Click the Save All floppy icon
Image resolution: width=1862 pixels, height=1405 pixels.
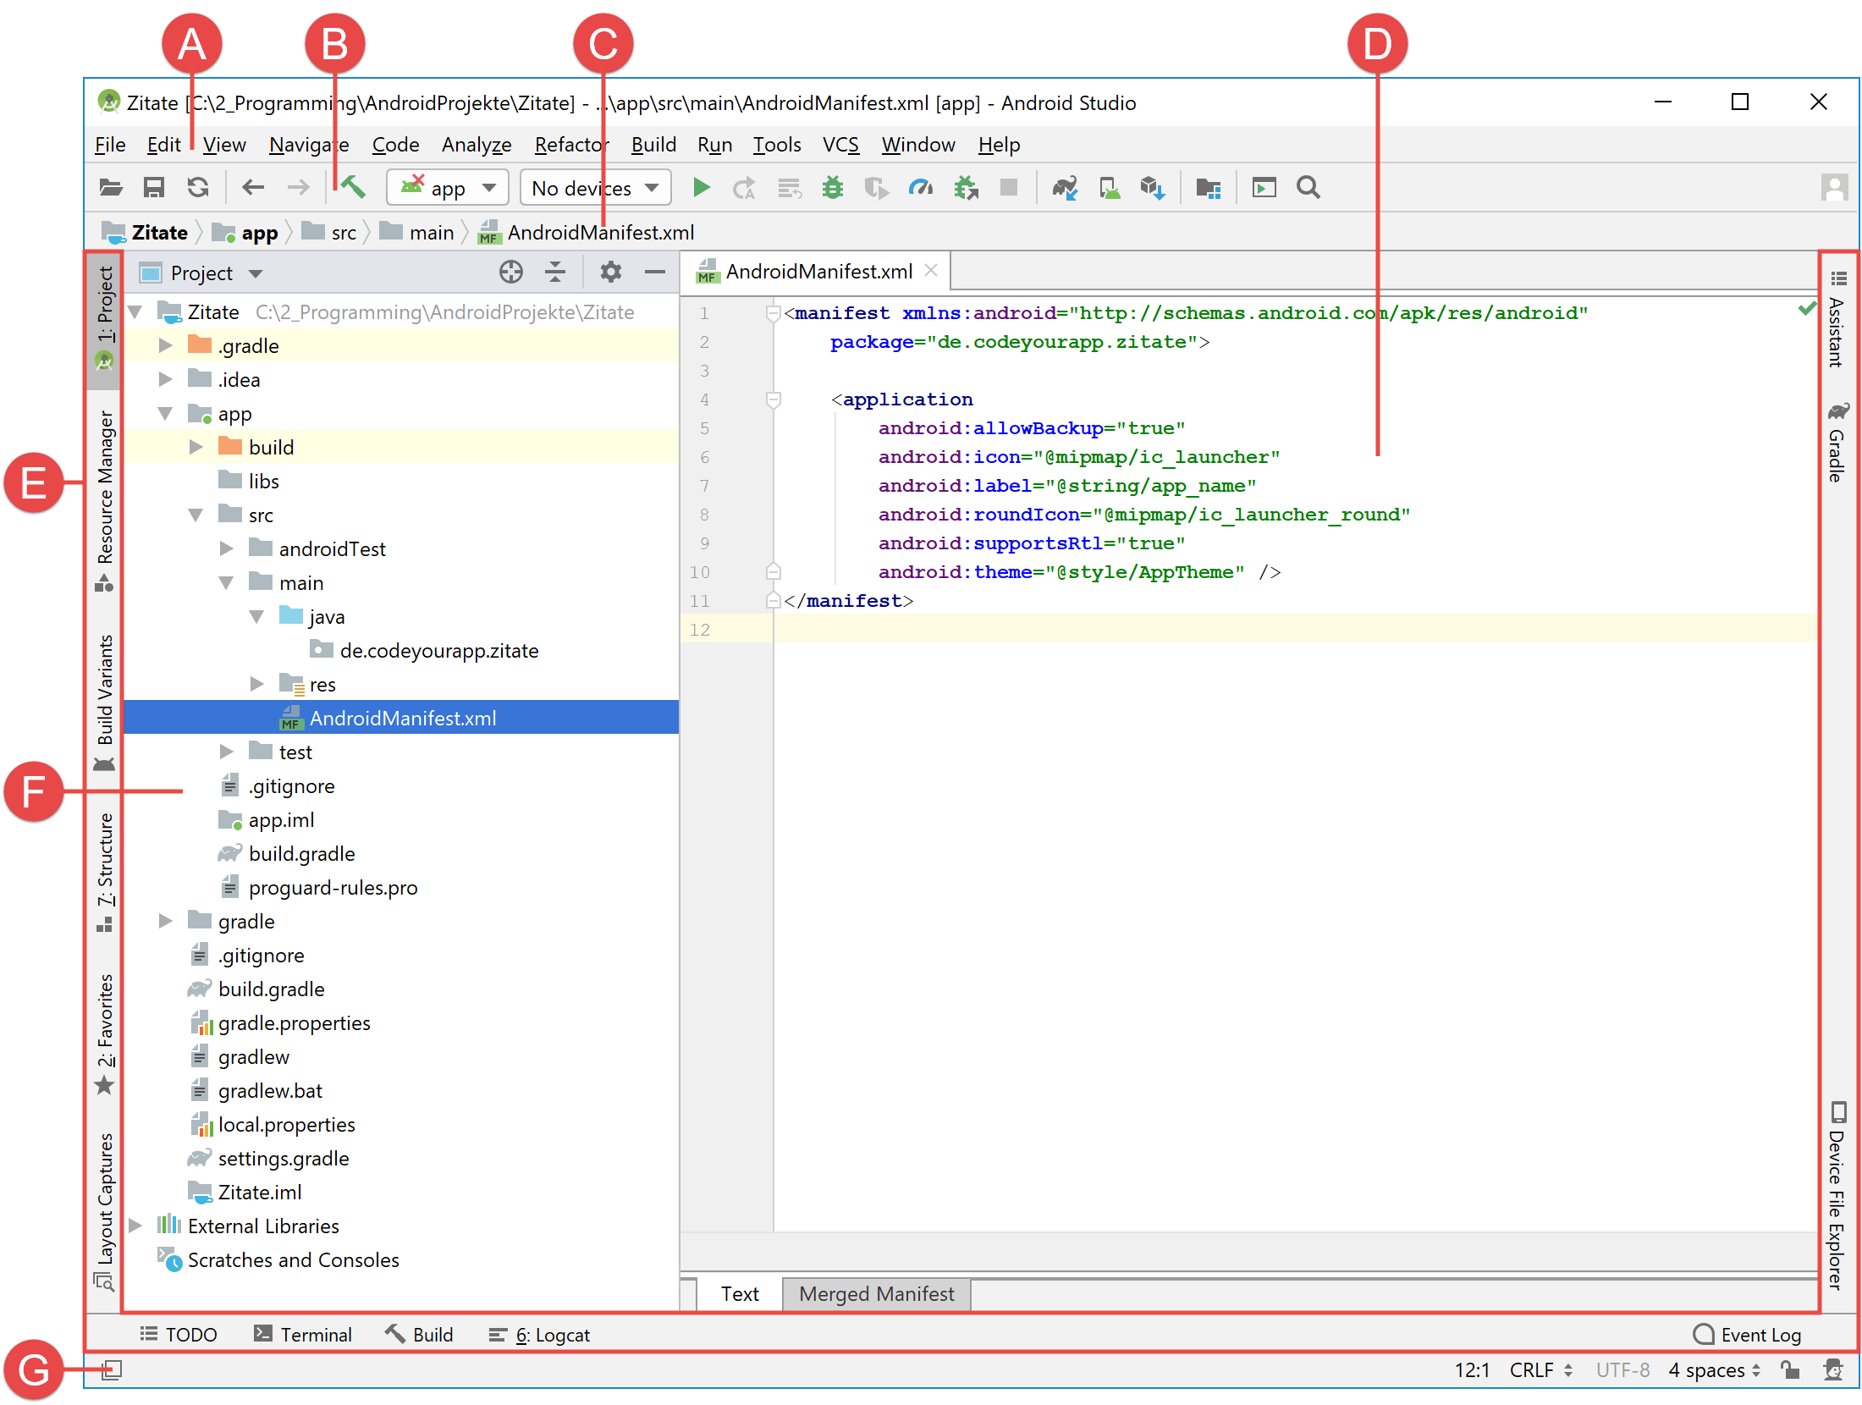click(154, 188)
